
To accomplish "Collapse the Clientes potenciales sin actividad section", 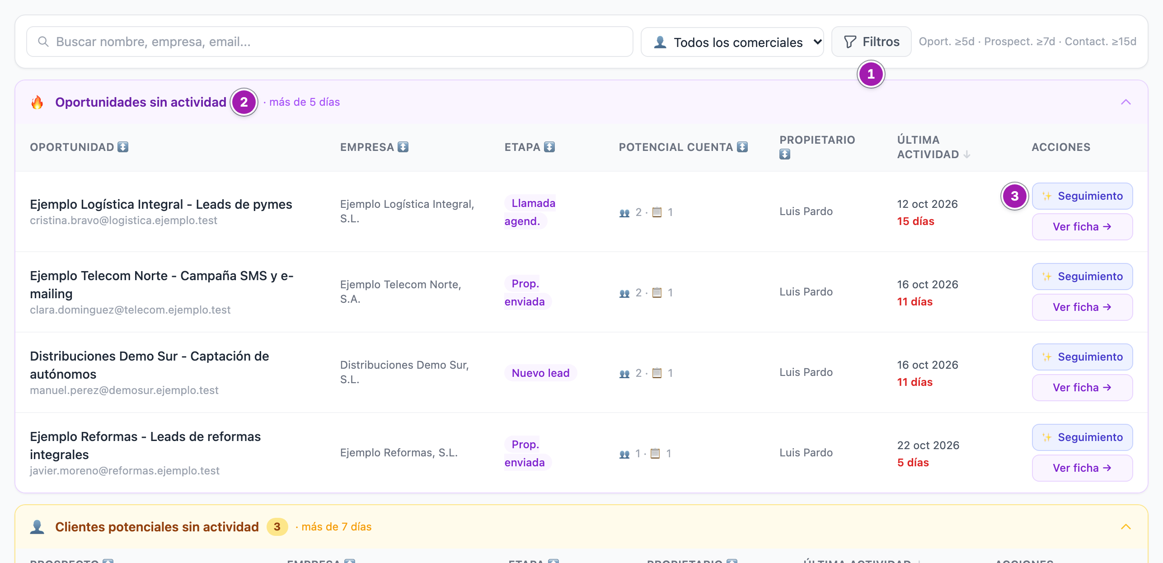I will coord(1126,527).
